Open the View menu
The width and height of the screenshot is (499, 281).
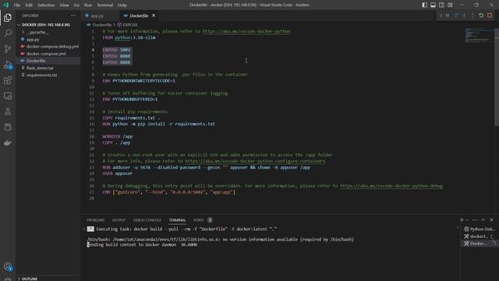[64, 5]
